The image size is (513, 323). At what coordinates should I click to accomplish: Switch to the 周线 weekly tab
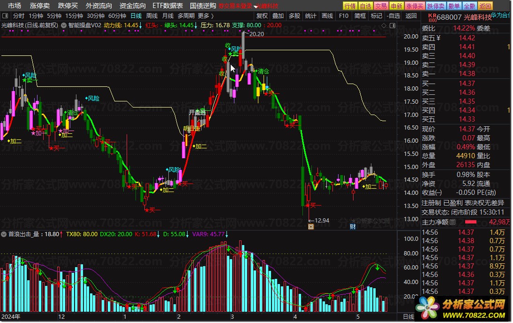[152, 15]
